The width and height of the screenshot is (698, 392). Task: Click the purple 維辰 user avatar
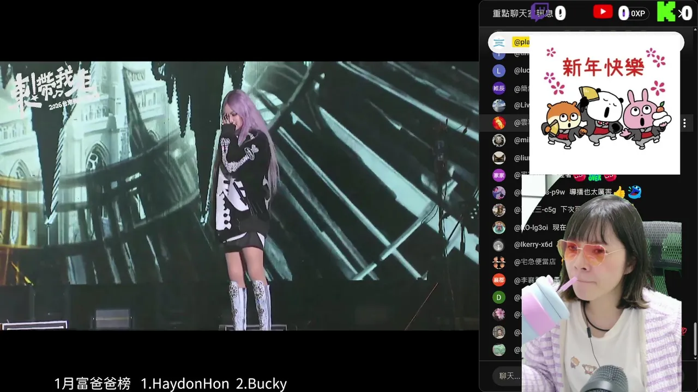coord(499,88)
